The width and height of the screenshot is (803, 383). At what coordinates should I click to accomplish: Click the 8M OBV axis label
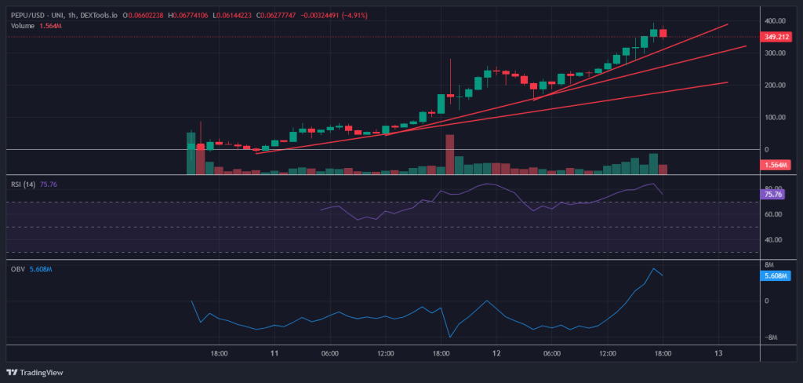coord(769,264)
